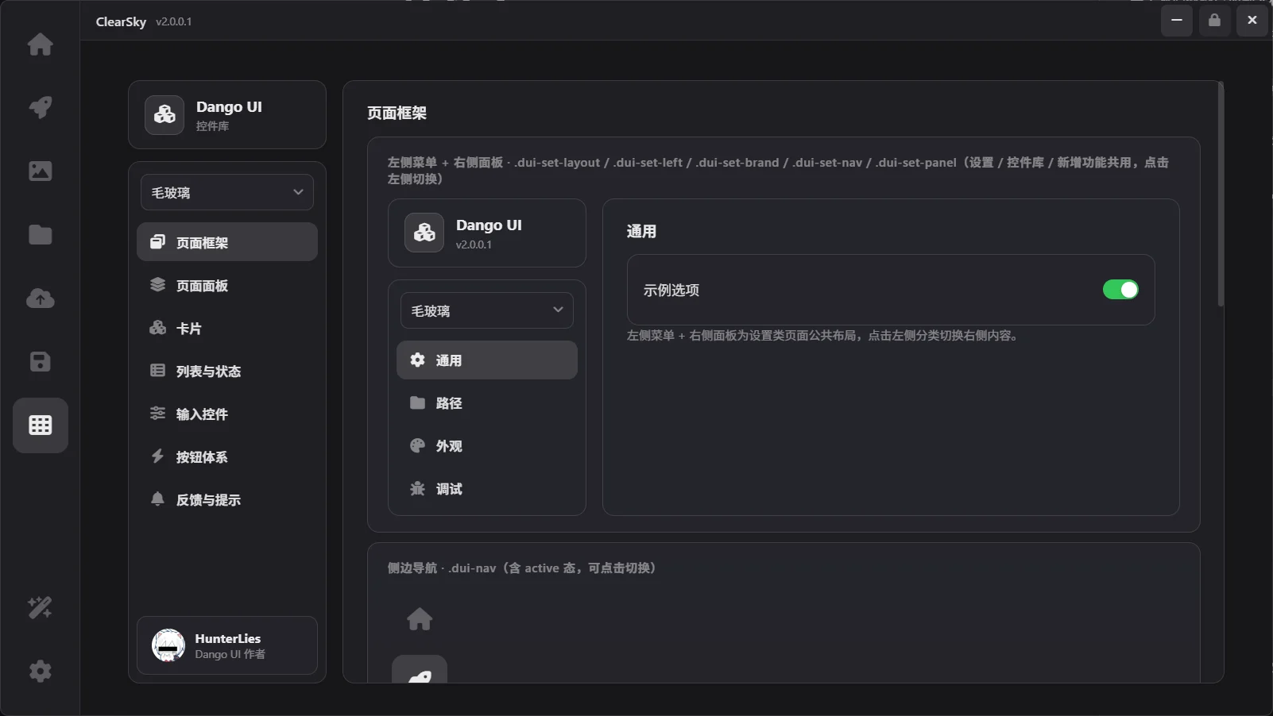
Task: Click the magic wand sidebar icon
Action: click(x=40, y=607)
